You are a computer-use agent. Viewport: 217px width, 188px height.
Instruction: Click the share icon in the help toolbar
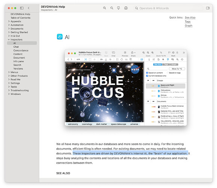point(119,8)
